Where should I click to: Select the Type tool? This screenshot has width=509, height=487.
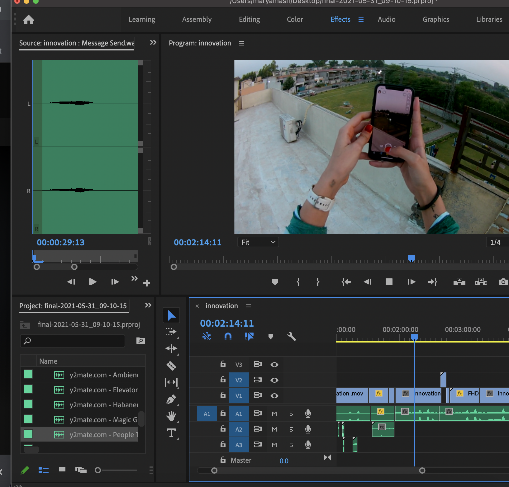click(171, 433)
